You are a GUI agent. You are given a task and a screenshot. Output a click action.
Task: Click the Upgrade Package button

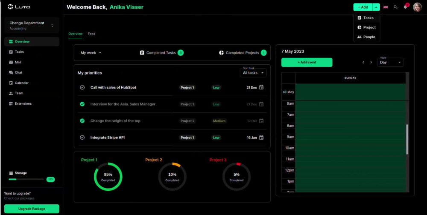coord(32,209)
